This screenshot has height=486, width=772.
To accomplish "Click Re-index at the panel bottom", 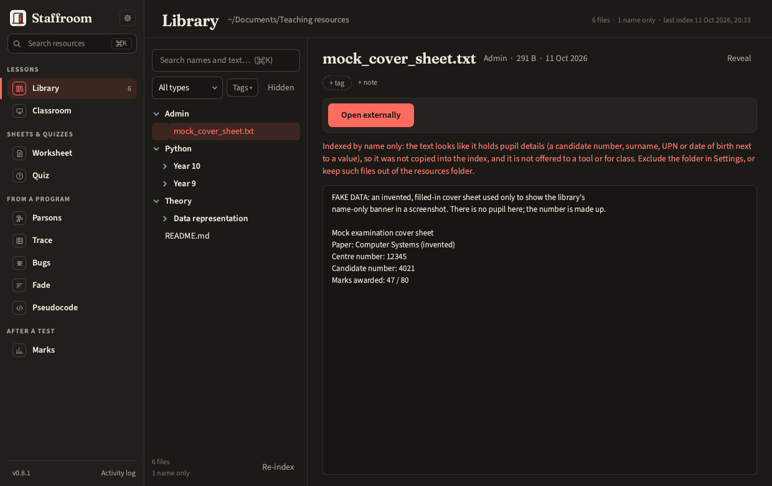I will (x=278, y=467).
